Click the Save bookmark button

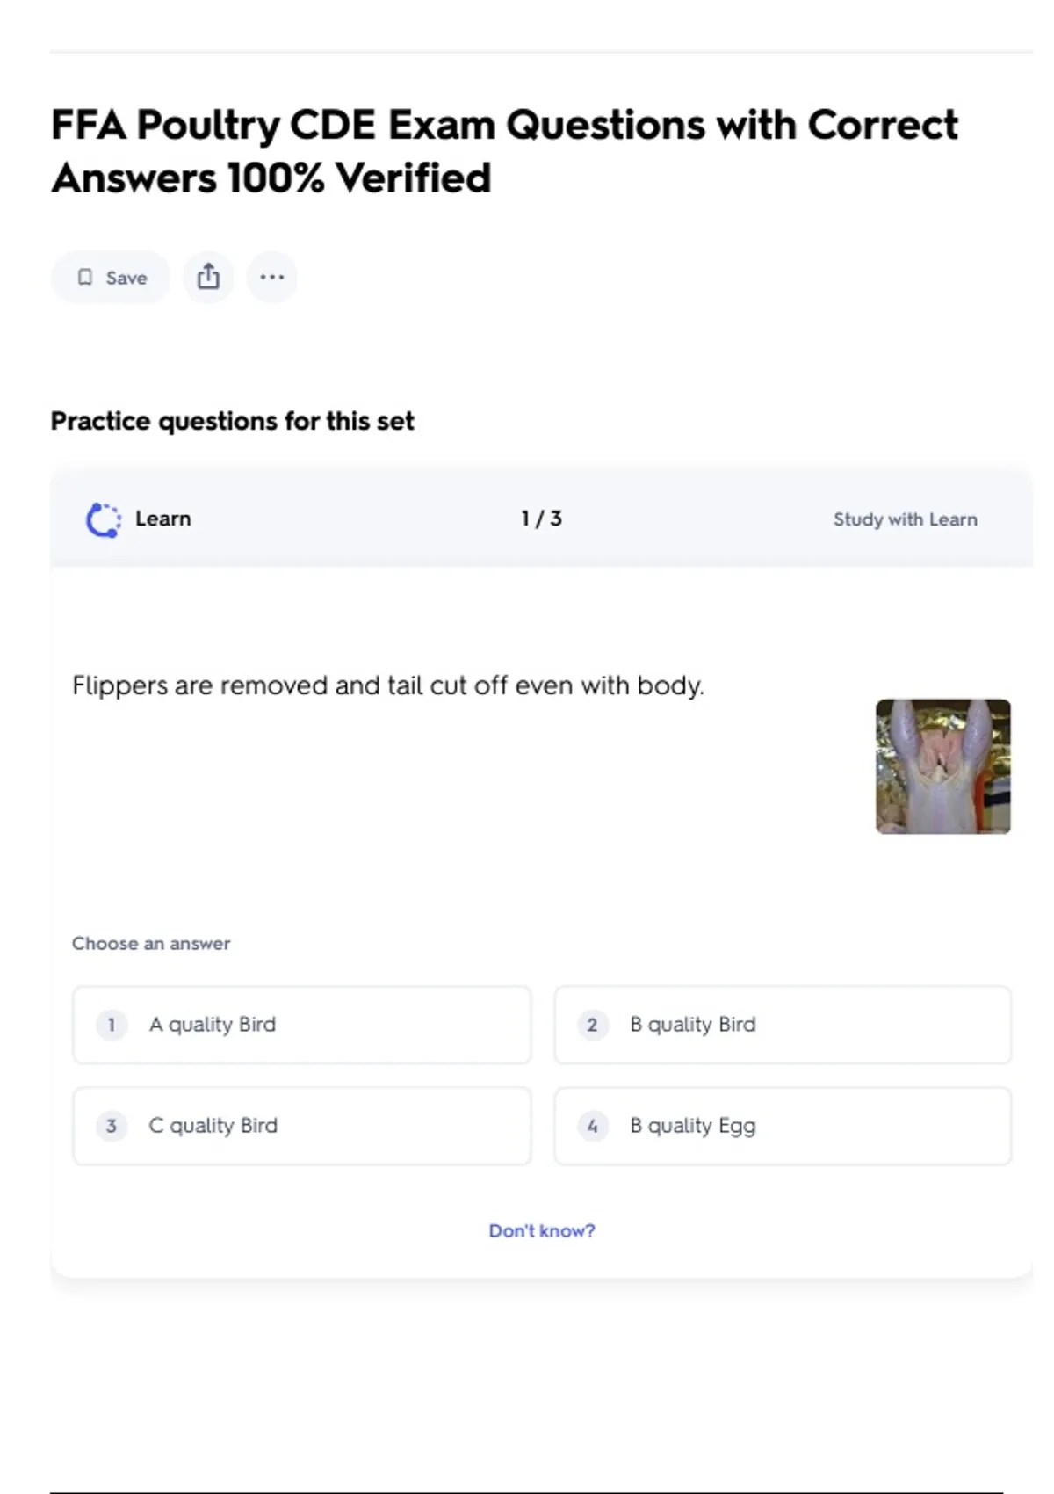(x=111, y=278)
